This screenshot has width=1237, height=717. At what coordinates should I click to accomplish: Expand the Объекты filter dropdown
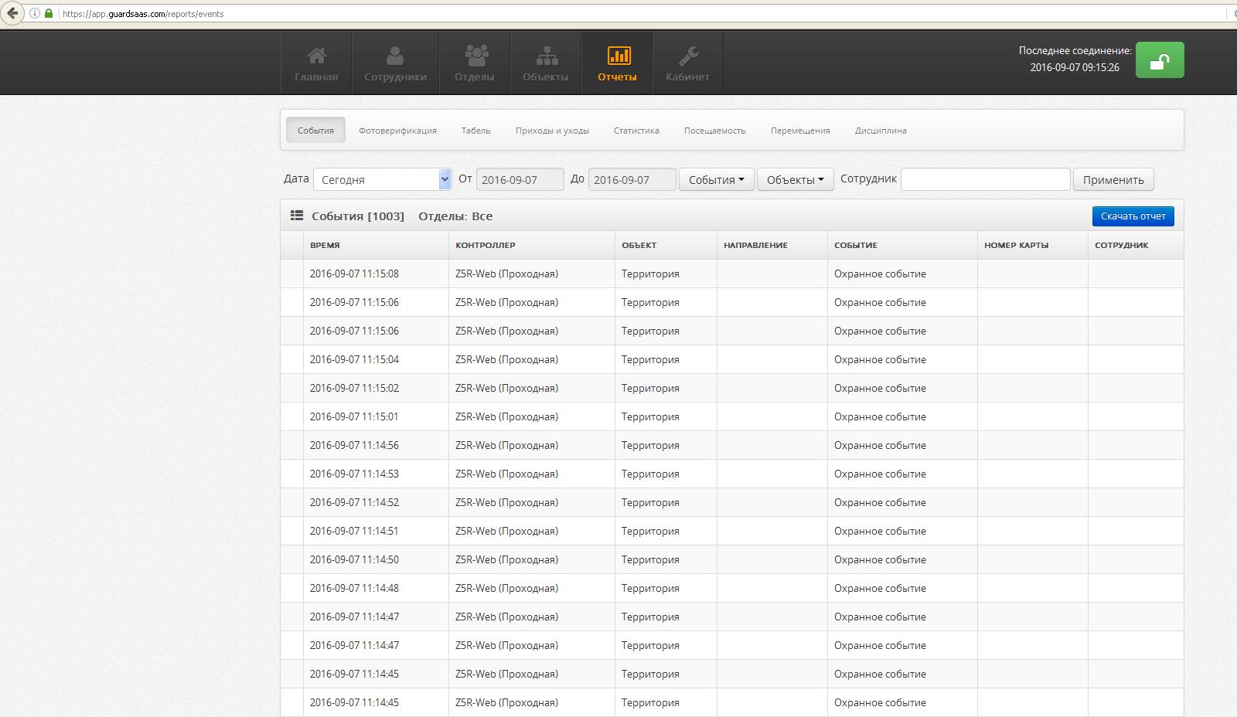pos(795,179)
